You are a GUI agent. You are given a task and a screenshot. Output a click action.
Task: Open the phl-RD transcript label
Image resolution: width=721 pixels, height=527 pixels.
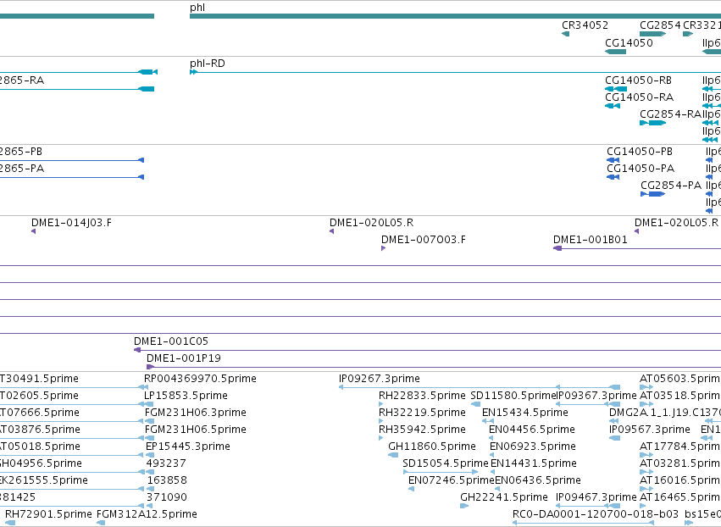pos(208,64)
